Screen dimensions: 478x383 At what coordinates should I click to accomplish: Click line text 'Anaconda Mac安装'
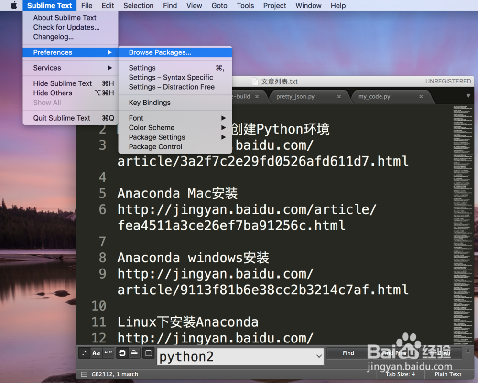coord(177,194)
